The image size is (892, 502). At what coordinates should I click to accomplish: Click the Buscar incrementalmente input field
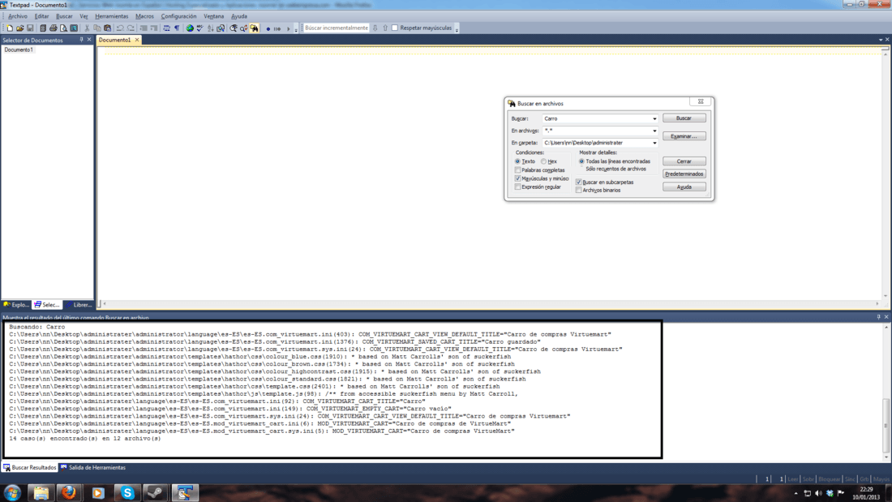pos(336,28)
